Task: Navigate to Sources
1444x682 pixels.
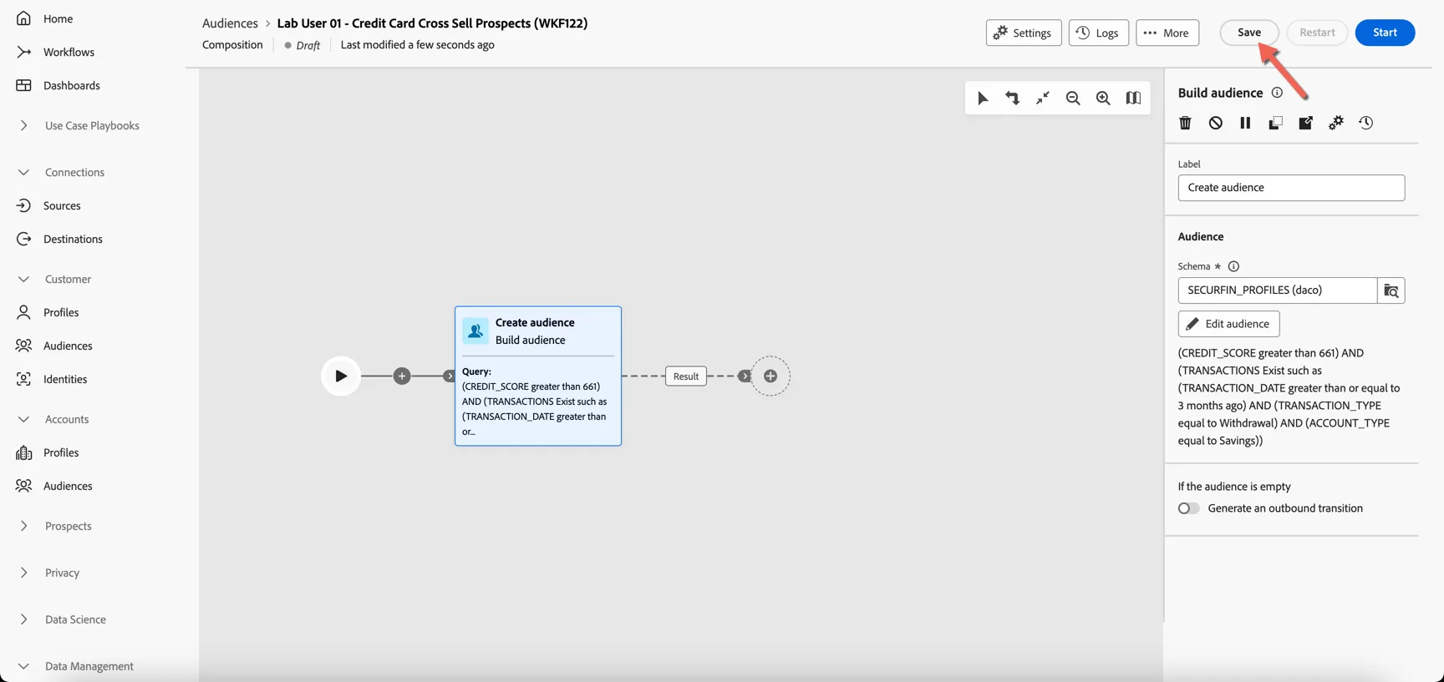Action: tap(62, 205)
